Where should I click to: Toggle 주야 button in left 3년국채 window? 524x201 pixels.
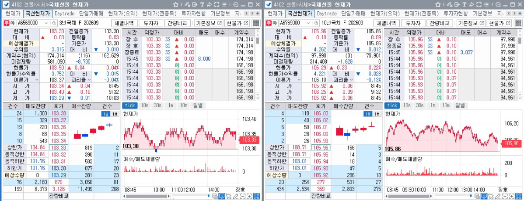9,23
